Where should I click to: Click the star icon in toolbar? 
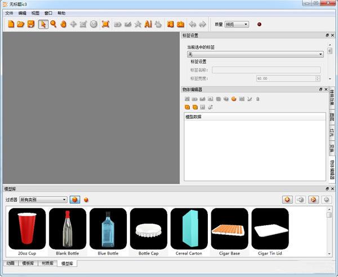click(x=138, y=24)
